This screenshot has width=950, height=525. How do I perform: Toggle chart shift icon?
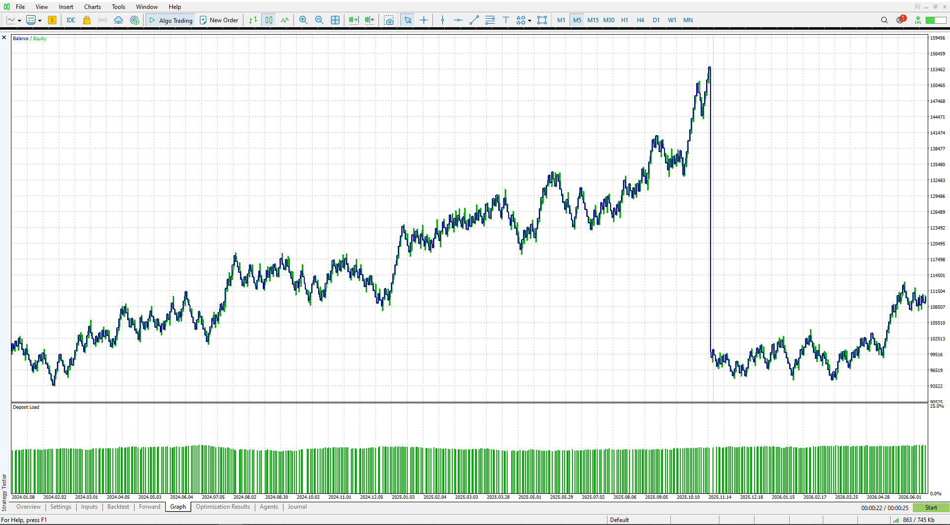(x=370, y=20)
